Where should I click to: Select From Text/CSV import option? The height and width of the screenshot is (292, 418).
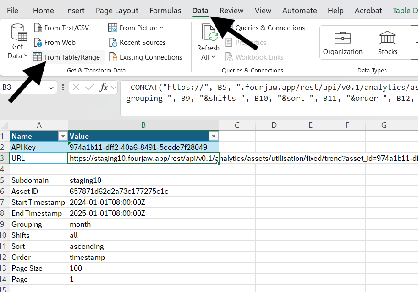(x=61, y=28)
